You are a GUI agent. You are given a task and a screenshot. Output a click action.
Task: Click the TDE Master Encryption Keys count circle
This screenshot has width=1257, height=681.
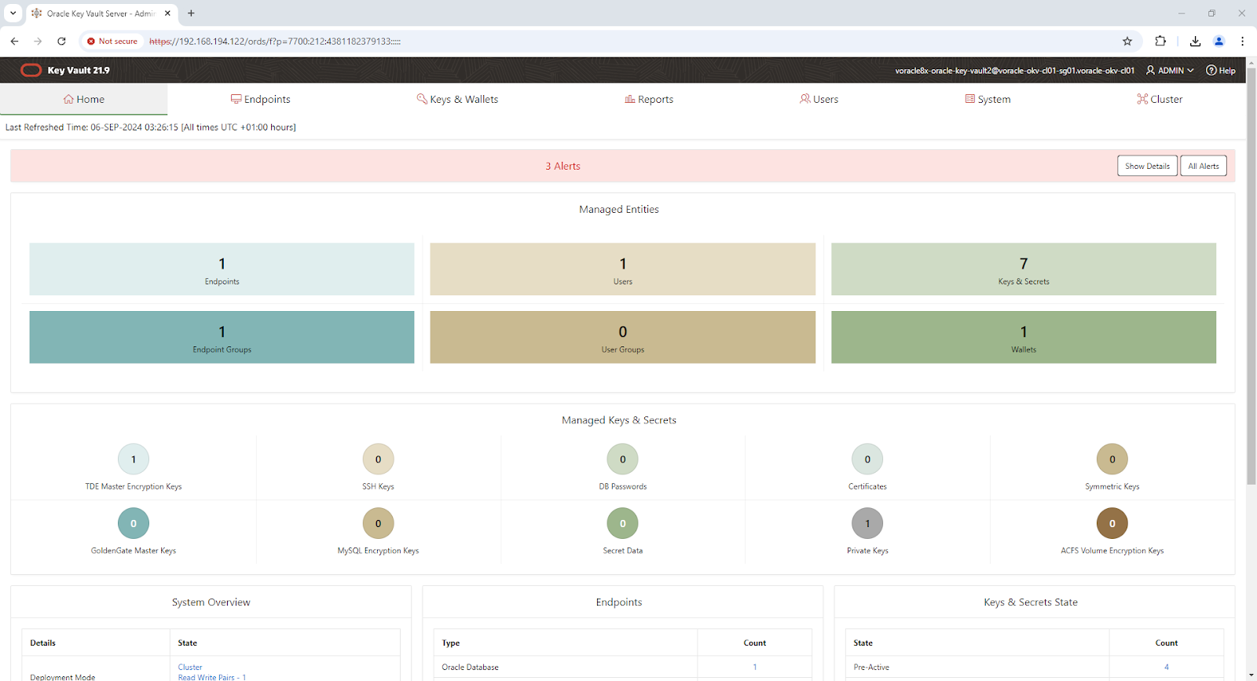pos(134,459)
